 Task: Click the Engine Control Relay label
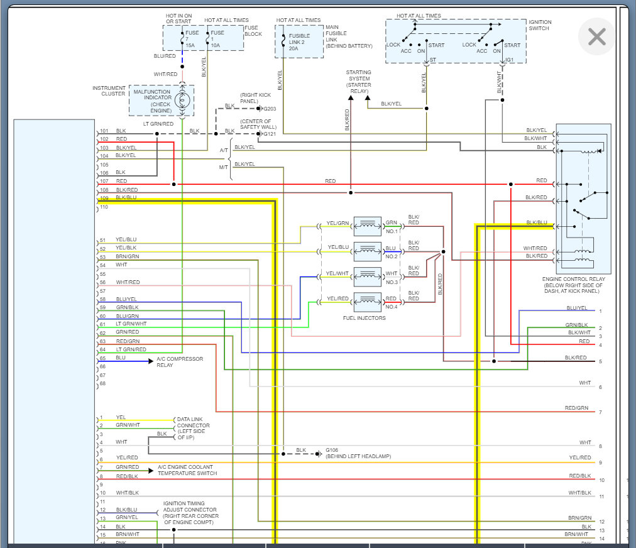tap(573, 285)
